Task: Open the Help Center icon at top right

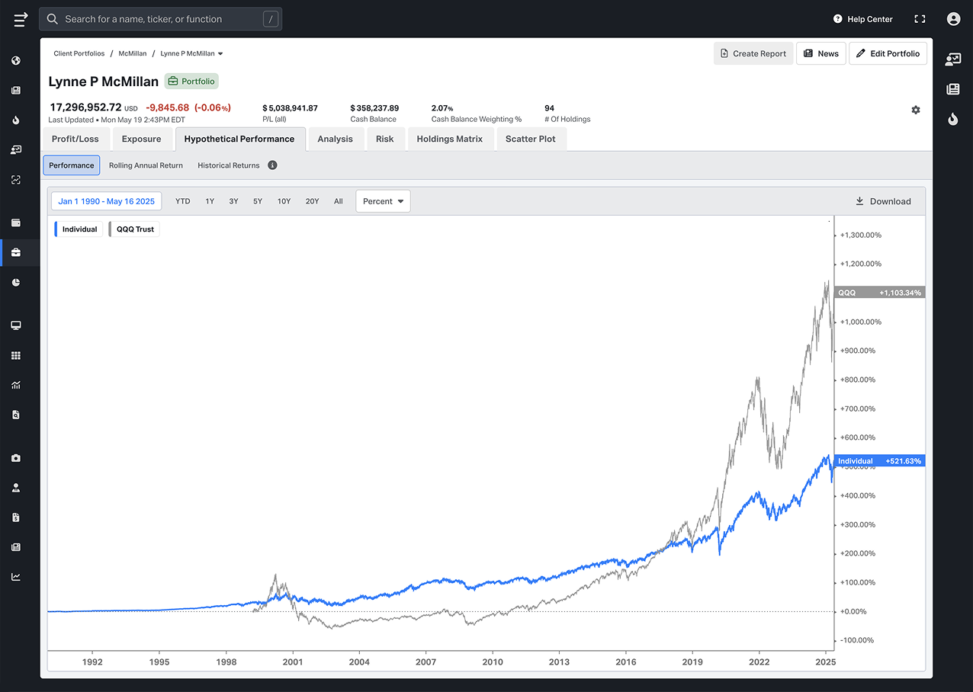Action: click(x=837, y=19)
